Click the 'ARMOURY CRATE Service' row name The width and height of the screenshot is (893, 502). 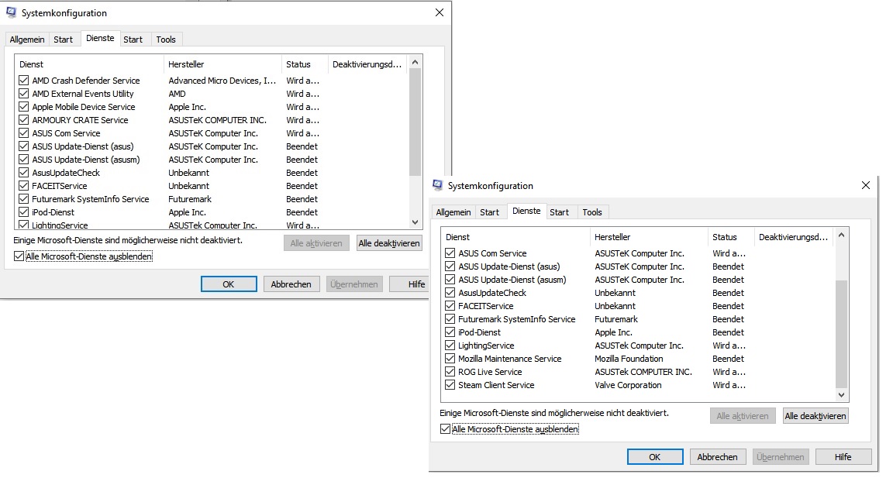[80, 119]
